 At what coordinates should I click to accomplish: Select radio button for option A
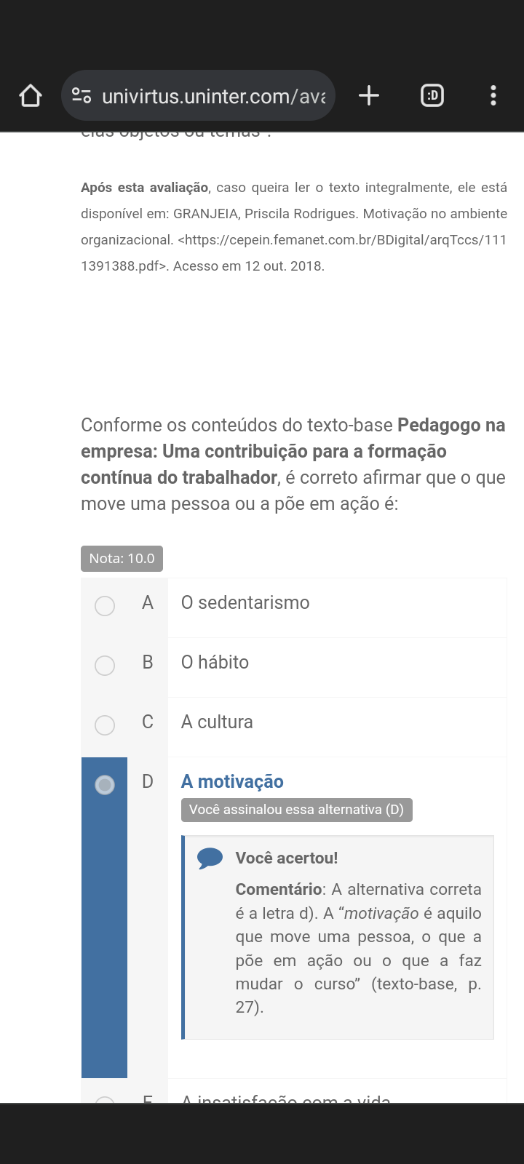point(105,605)
